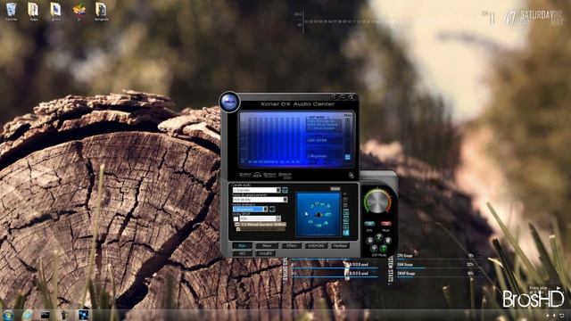Click the master volume knob

377,203
